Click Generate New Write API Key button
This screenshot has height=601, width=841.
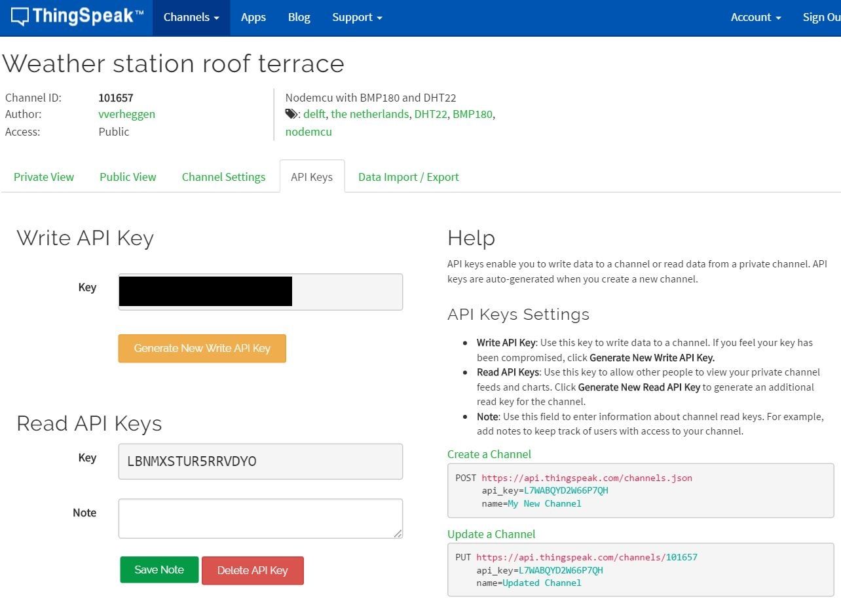pos(202,348)
